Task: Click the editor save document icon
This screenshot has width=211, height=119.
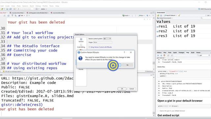Action: 9,16
